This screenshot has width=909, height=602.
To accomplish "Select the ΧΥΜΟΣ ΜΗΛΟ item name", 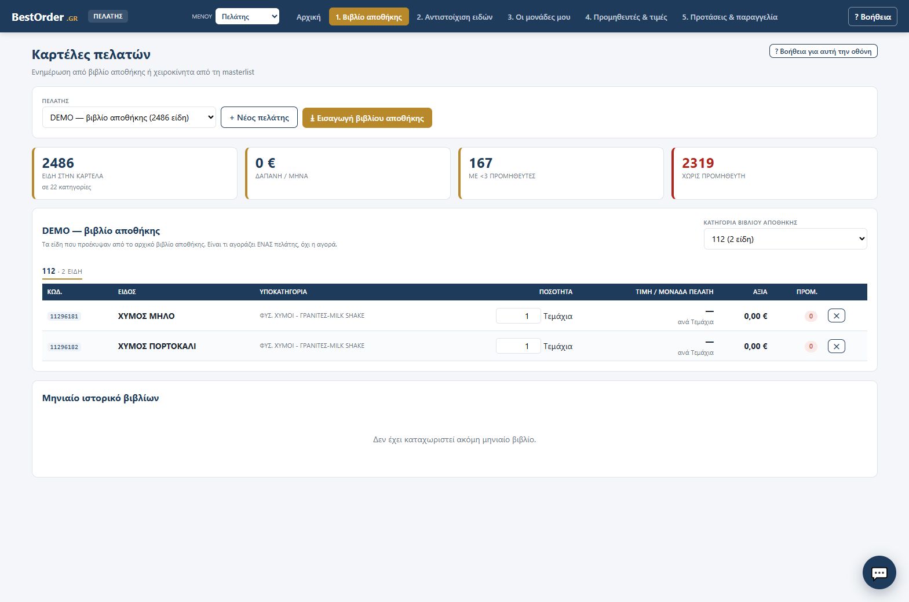I will (x=146, y=316).
